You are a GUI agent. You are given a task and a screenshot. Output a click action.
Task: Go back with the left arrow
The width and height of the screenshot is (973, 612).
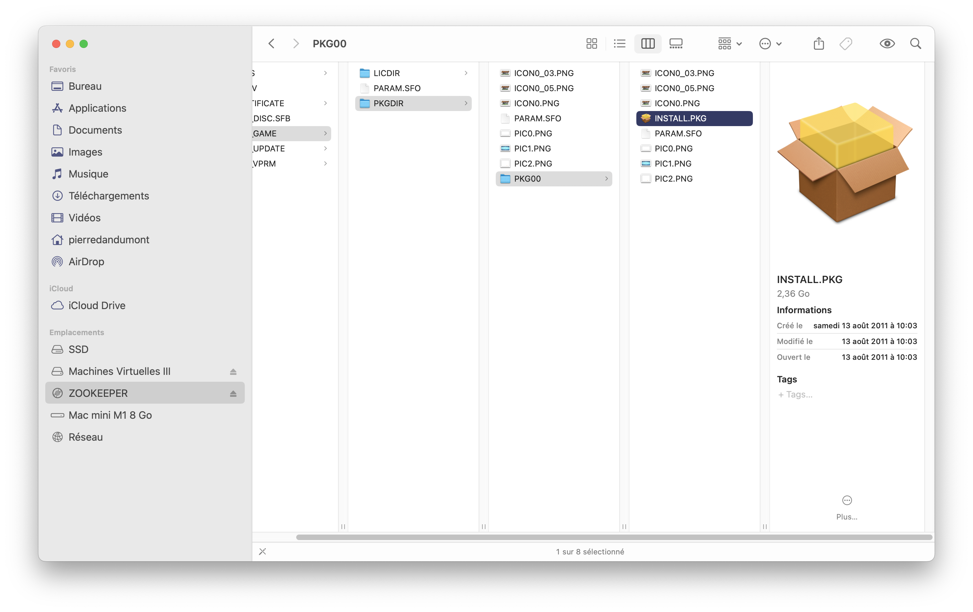pyautogui.click(x=272, y=44)
